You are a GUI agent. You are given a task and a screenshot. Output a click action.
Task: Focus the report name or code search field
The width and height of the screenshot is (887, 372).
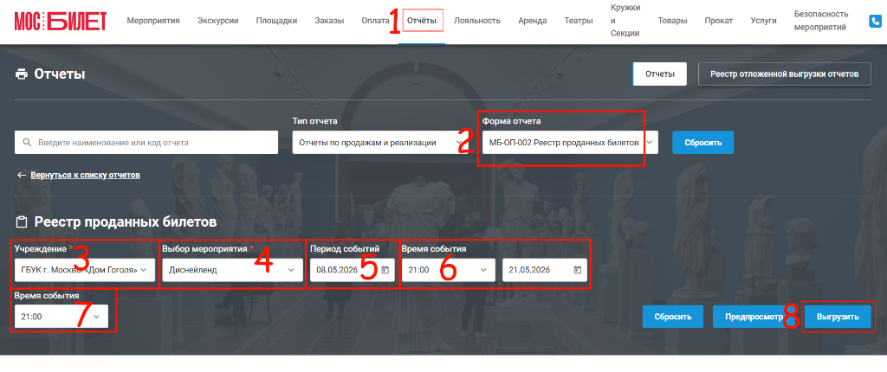[x=146, y=143]
